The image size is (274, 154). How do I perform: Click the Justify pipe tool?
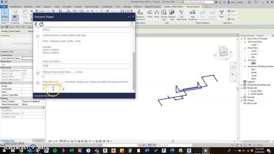[150, 14]
